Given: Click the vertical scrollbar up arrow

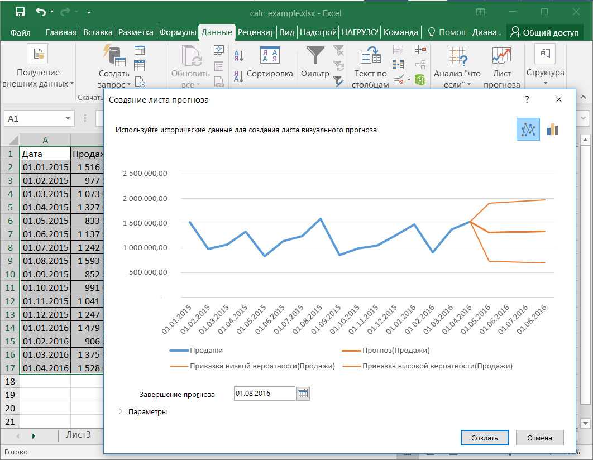Looking at the screenshot, I should coord(585,140).
